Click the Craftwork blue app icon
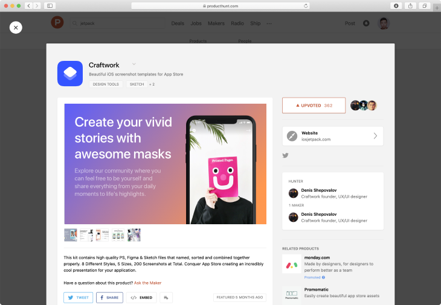 [70, 74]
